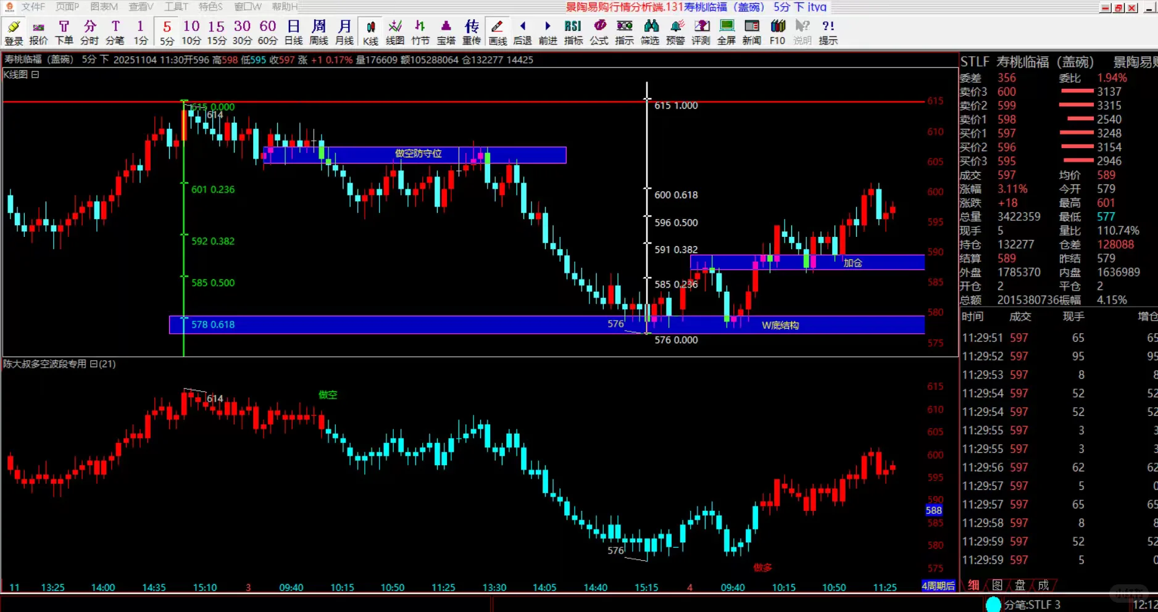Select the 11:29:51 trade row
Image resolution: width=1158 pixels, height=612 pixels.
coord(1059,338)
